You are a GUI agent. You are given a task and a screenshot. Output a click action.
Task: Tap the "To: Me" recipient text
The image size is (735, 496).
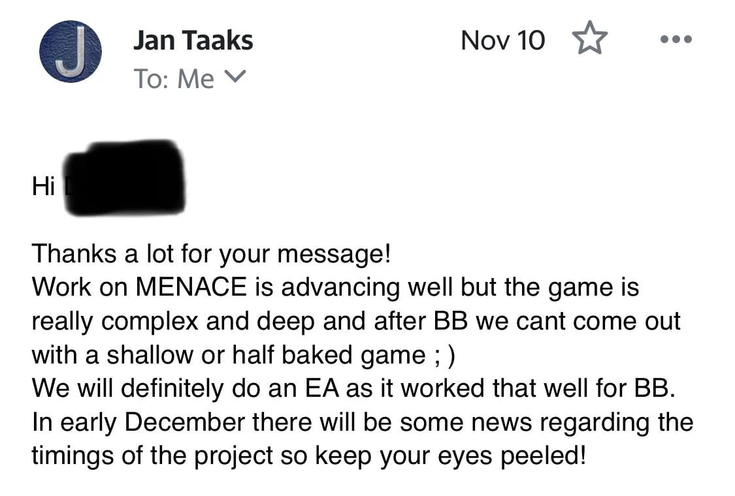point(174,79)
